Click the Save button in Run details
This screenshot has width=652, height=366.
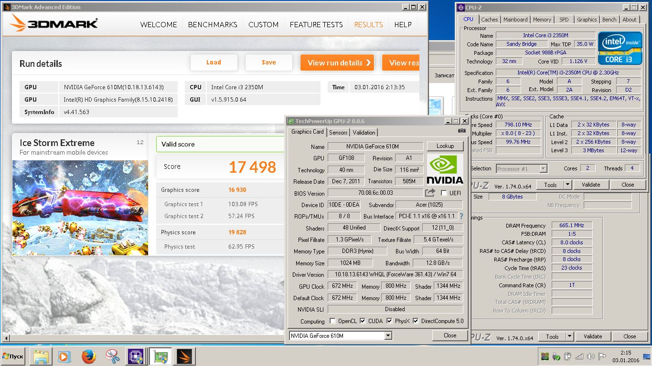click(x=268, y=63)
